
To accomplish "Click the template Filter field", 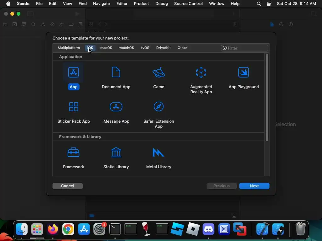I will pyautogui.click(x=245, y=48).
